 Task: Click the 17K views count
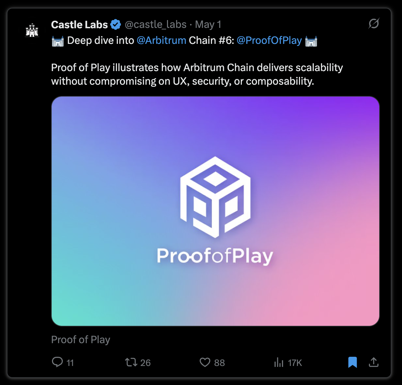[x=295, y=363]
